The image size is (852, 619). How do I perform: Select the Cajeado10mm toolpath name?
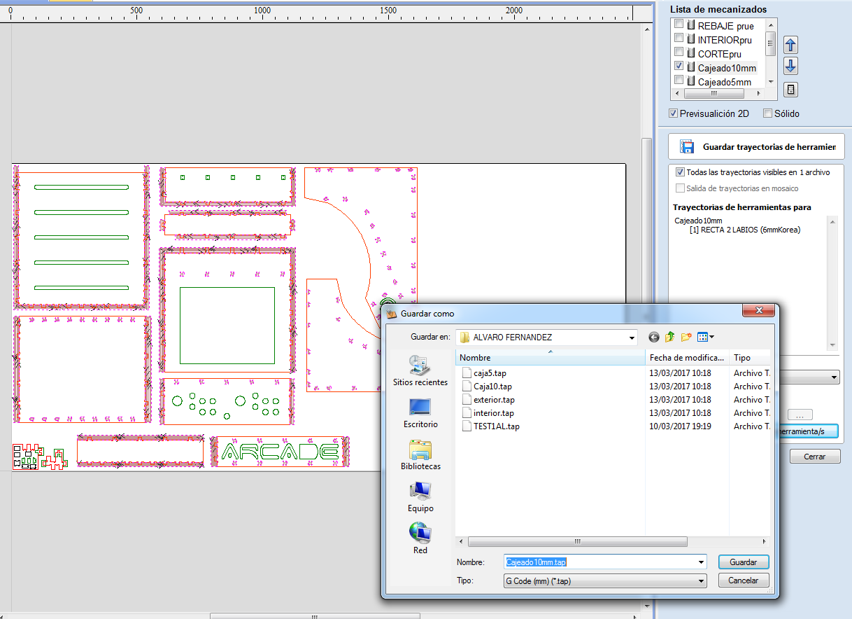tap(727, 68)
